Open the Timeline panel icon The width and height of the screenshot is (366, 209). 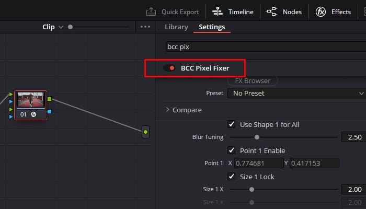(x=218, y=11)
